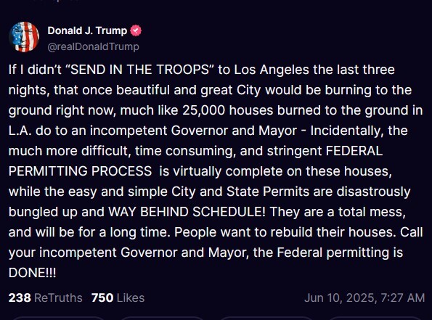Open the Jun 10, 2025 timestamp
The image size is (432, 320).
coord(364,298)
